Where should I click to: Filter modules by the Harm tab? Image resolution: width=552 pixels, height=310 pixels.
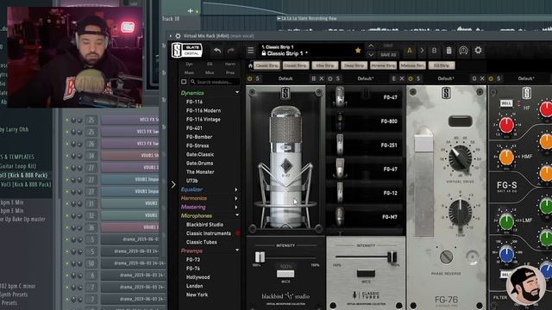coord(230,64)
